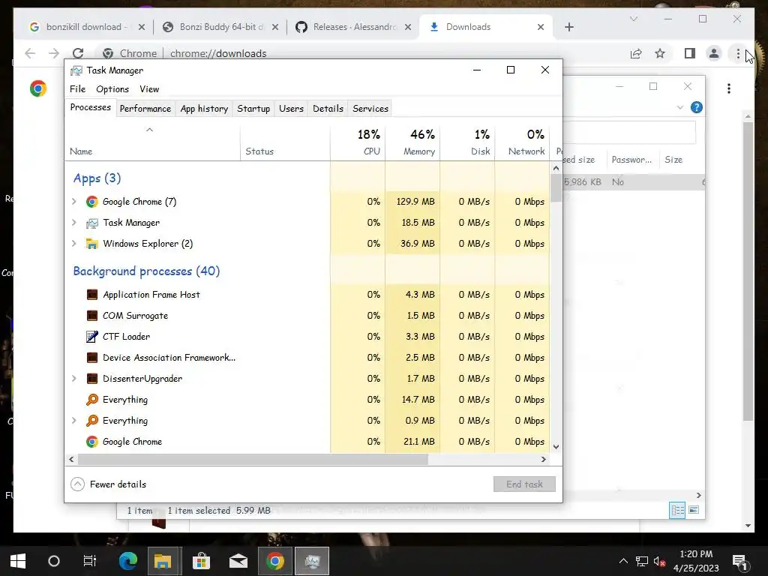Click the Chrome address bar URL
This screenshot has height=576, width=768.
(218, 53)
